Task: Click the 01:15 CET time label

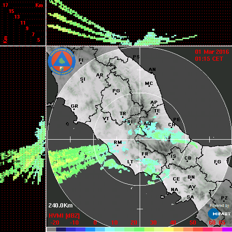Action: click(x=209, y=59)
